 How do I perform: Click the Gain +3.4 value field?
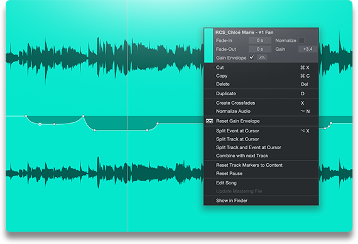pos(308,49)
